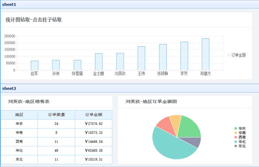The height and width of the screenshot is (167, 259).
Task: Click the order count 49 cell
Action: (56, 151)
